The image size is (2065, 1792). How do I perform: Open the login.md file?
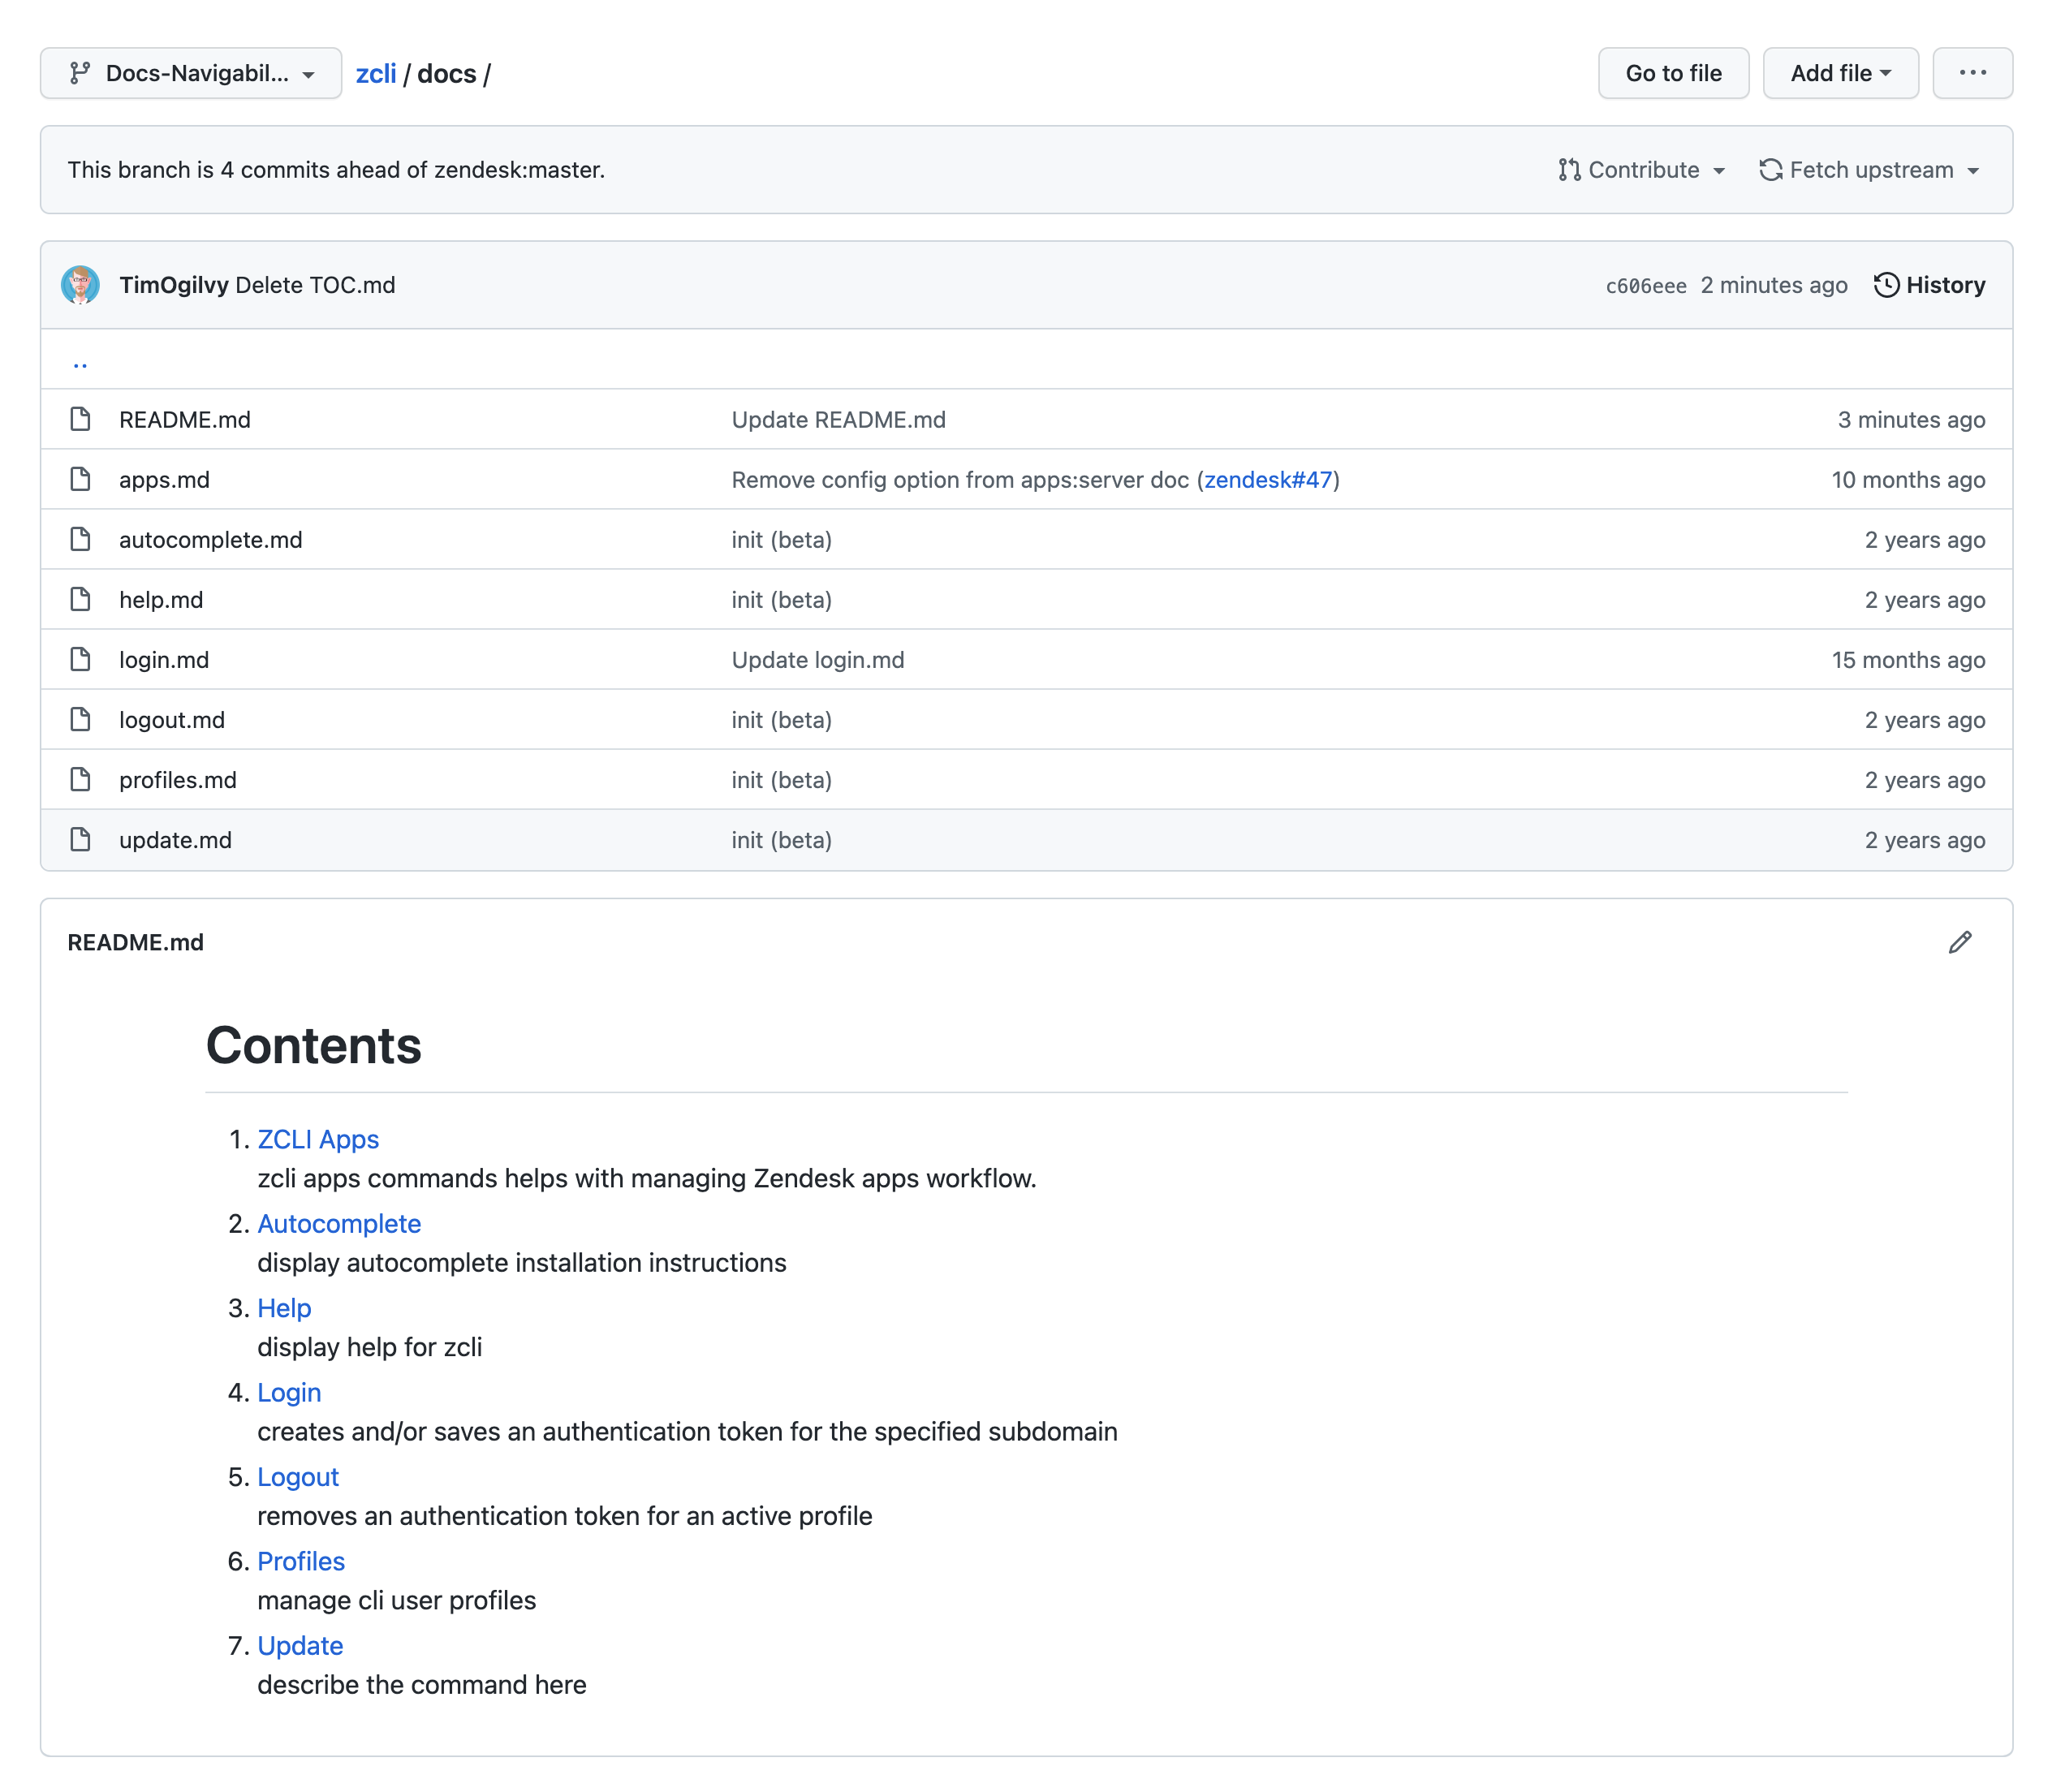164,660
